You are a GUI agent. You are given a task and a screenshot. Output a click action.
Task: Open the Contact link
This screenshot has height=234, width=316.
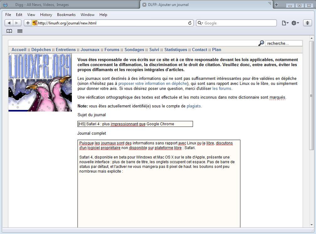[200, 50]
